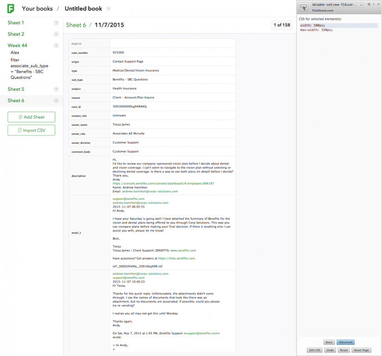Open the Sheet 5 options arrow
382x356 pixels.
pyautogui.click(x=56, y=89)
